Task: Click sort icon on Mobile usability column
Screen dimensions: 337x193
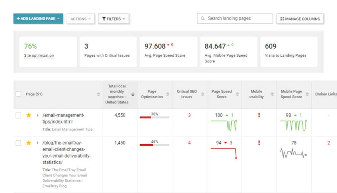Action: (x=272, y=94)
